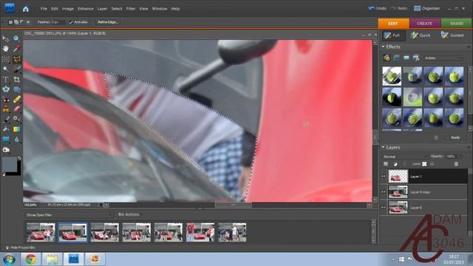Select the Zoom tool

(16, 38)
